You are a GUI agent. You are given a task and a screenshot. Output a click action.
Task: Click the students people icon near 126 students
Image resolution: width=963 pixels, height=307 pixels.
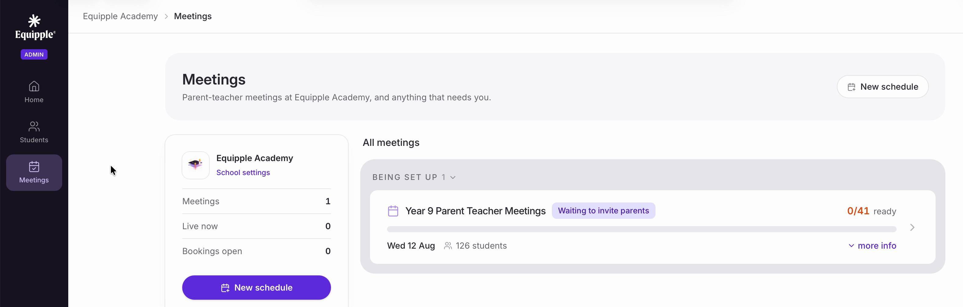pyautogui.click(x=448, y=246)
